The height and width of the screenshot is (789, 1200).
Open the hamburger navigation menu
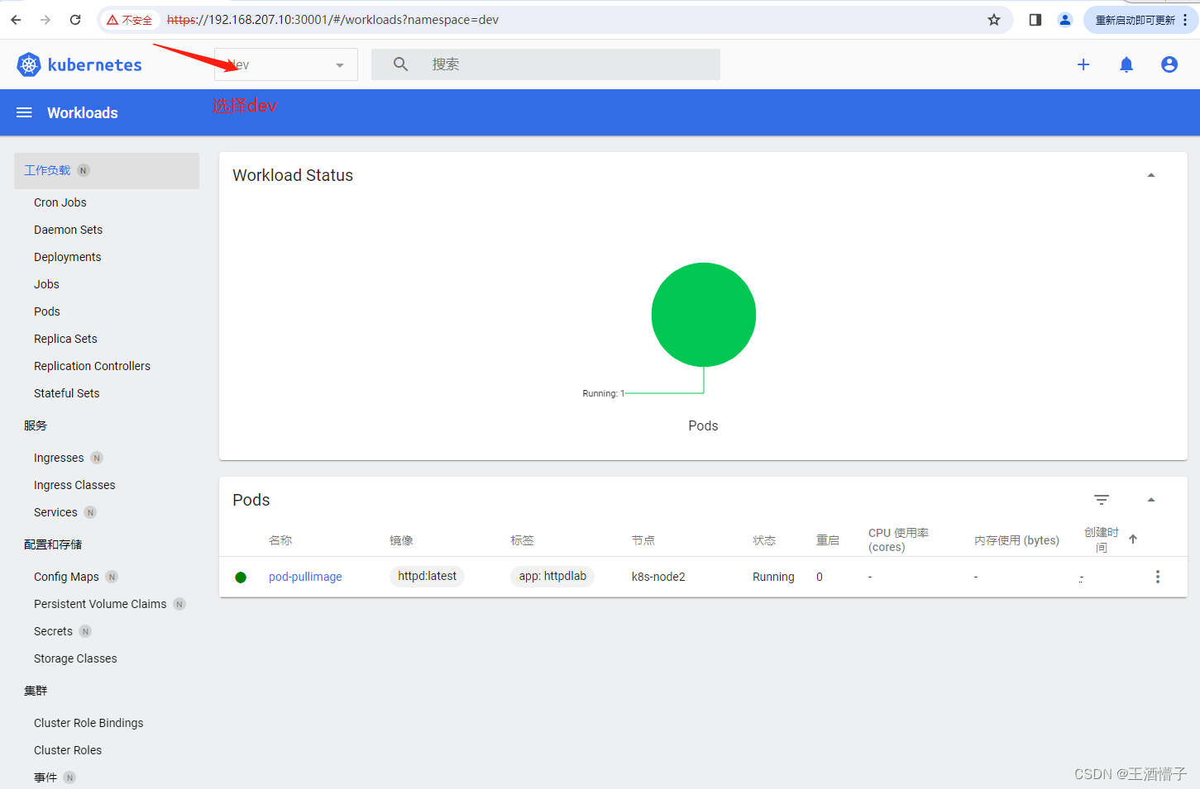(24, 112)
